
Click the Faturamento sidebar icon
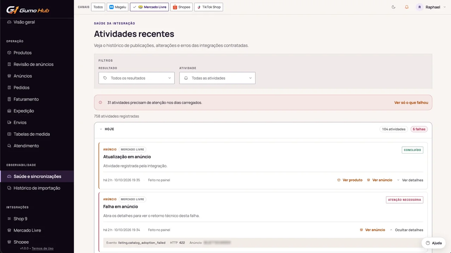pyautogui.click(x=9, y=99)
